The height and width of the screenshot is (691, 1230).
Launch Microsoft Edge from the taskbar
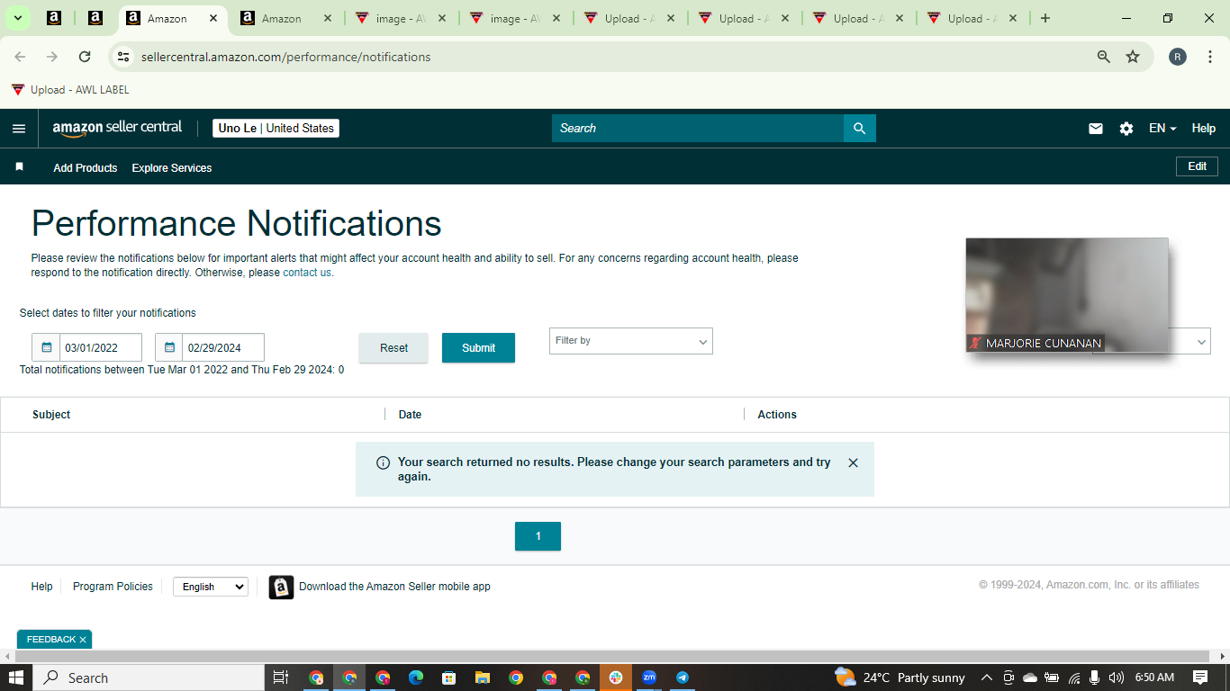point(415,678)
